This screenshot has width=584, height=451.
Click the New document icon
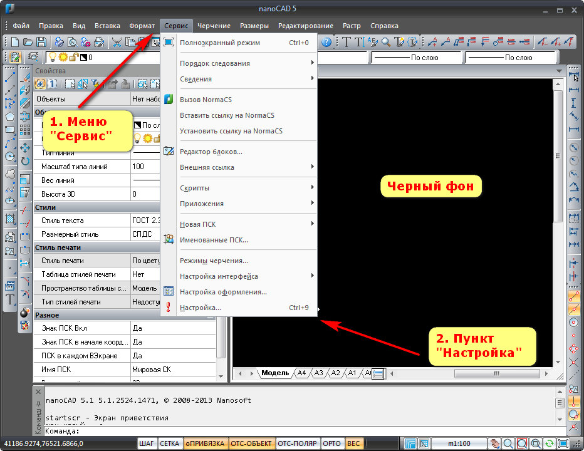coord(15,42)
